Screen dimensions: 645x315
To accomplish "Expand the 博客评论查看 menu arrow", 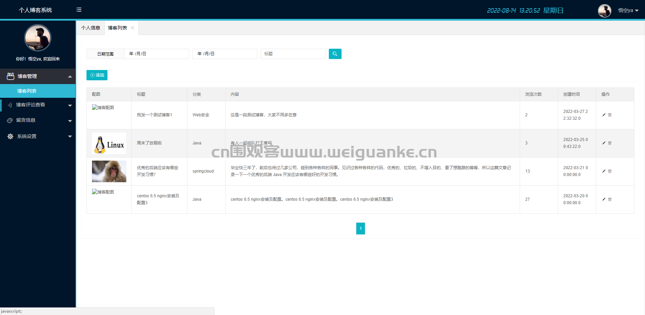I will click(70, 105).
